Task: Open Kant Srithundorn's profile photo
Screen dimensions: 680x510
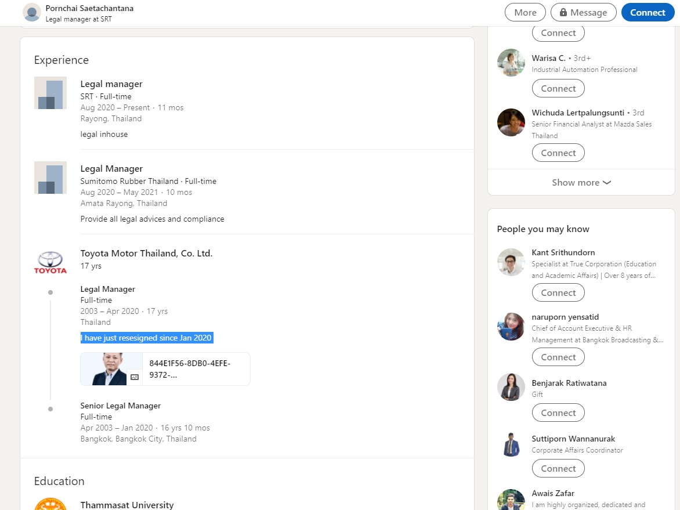Action: tap(511, 262)
